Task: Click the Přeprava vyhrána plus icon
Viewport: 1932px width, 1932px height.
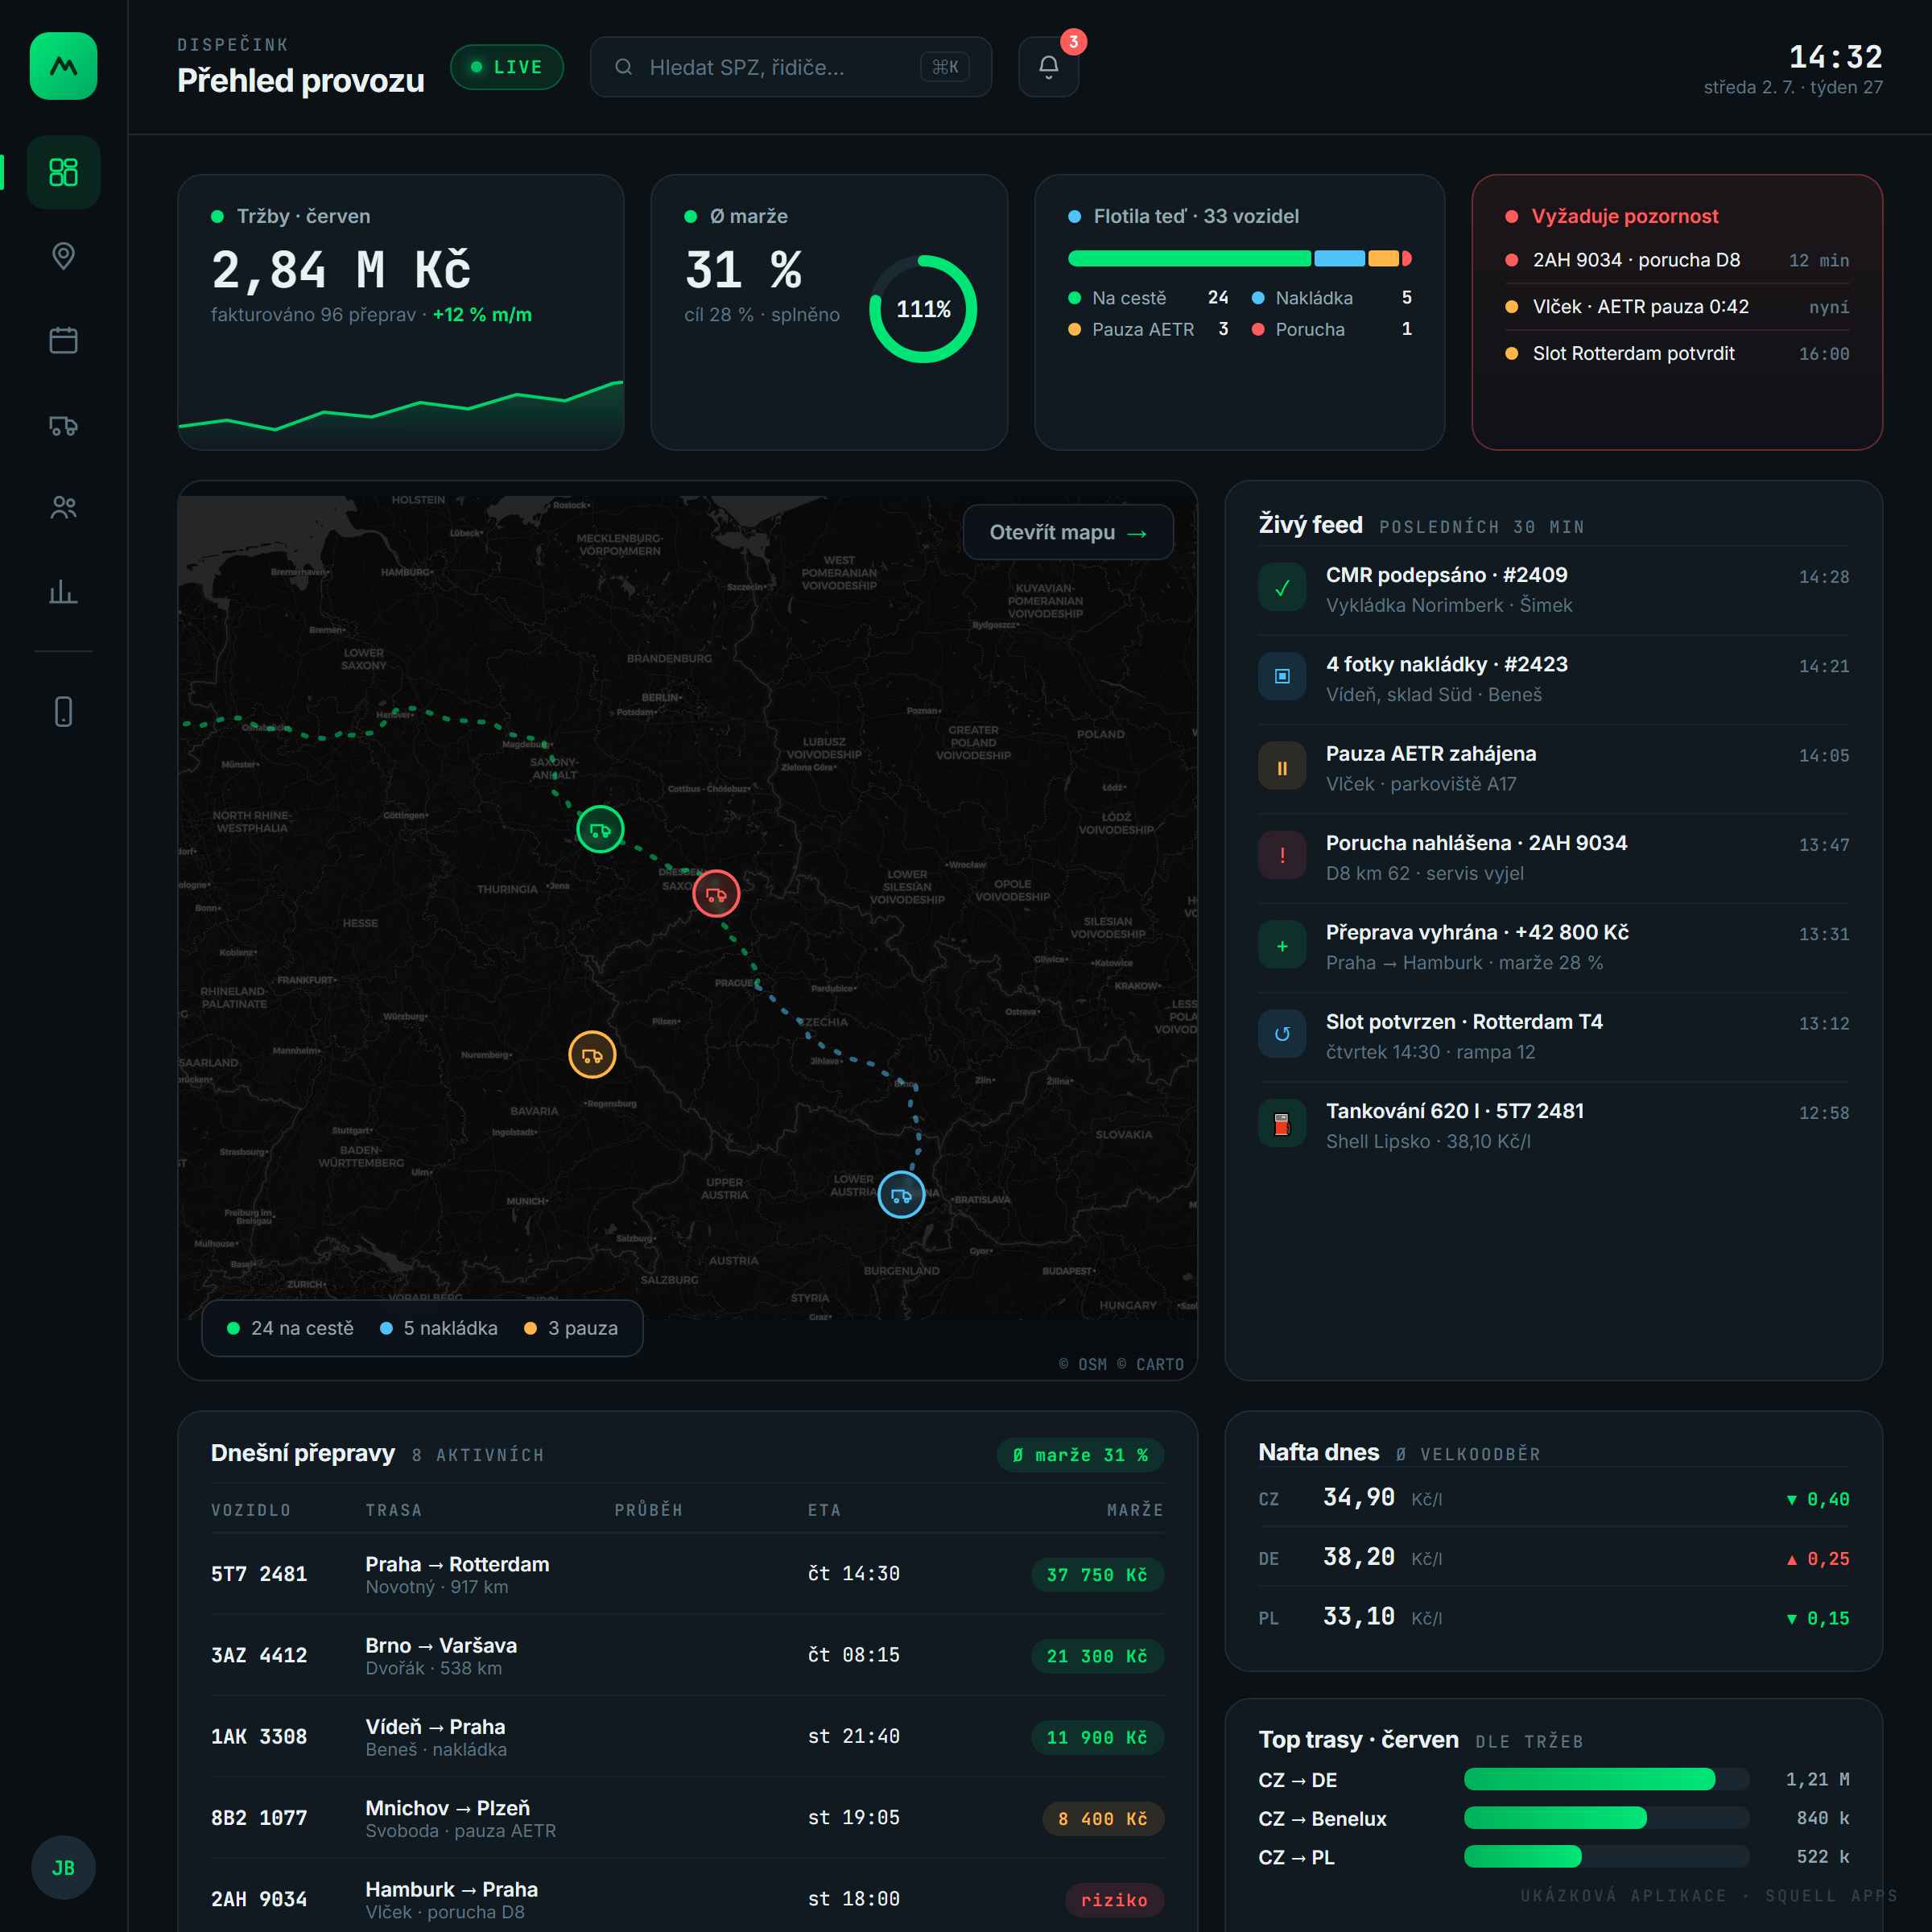Action: [1282, 946]
